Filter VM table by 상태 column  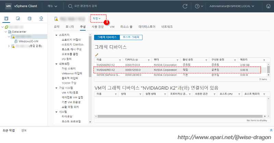click(x=140, y=94)
